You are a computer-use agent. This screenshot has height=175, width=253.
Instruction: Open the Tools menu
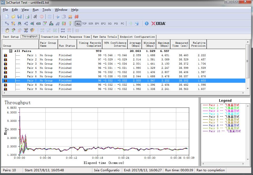46,10
